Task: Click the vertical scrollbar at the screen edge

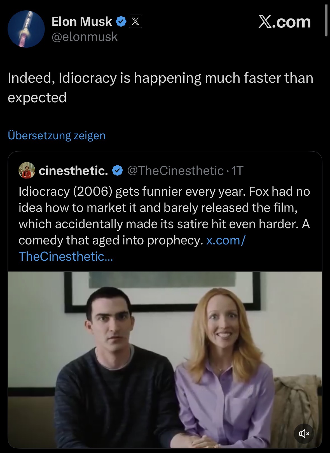Action: 326,20
